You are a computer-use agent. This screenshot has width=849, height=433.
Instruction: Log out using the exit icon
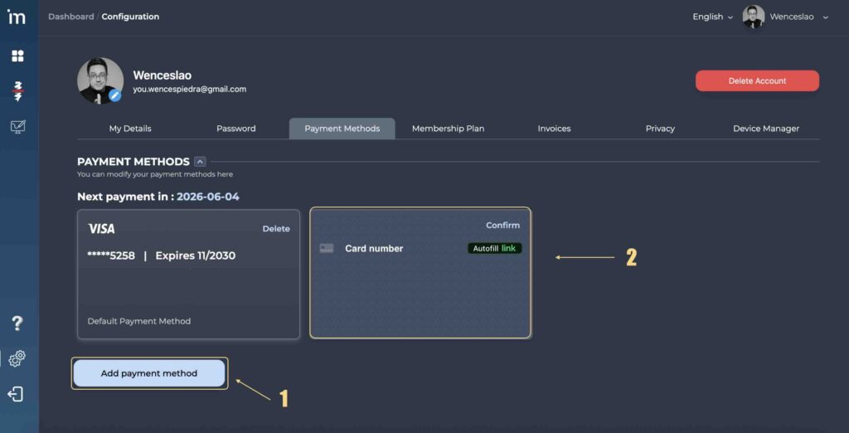pos(16,395)
